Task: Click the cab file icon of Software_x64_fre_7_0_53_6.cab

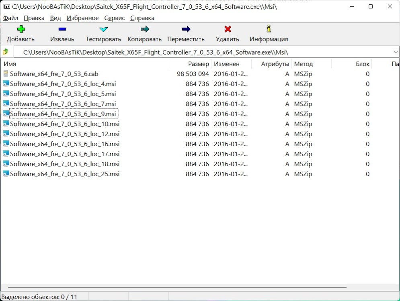Action: pos(6,74)
